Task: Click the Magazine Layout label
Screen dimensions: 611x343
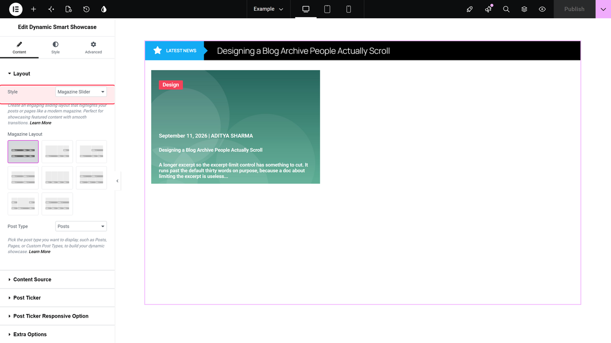Action: point(25,134)
